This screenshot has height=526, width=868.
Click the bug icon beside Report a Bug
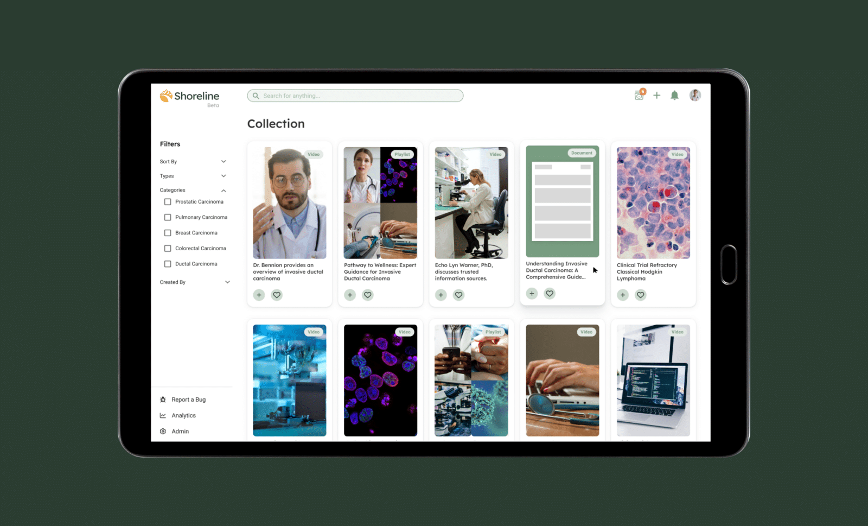[x=163, y=400]
